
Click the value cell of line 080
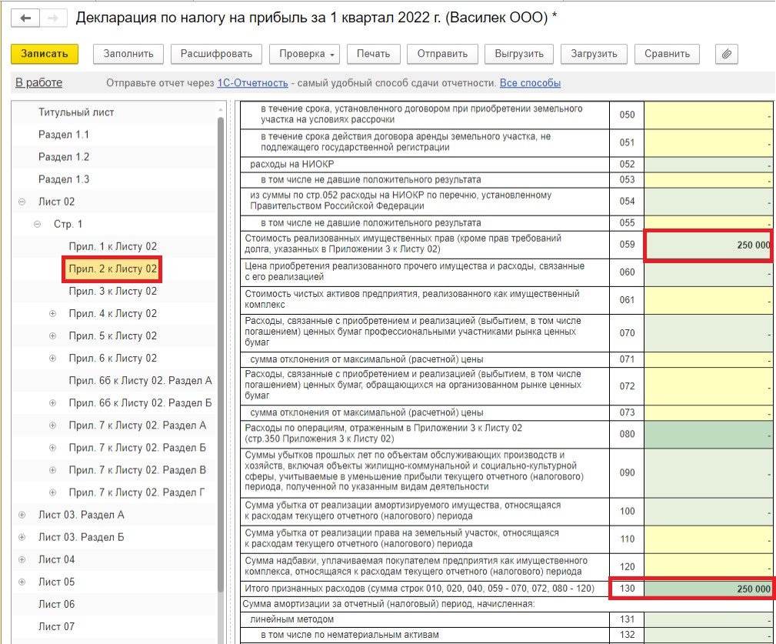click(708, 434)
